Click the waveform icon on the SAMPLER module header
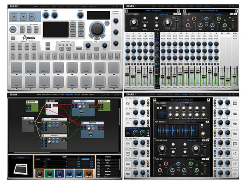The height and width of the screenshot is (184, 246). [x=47, y=101]
